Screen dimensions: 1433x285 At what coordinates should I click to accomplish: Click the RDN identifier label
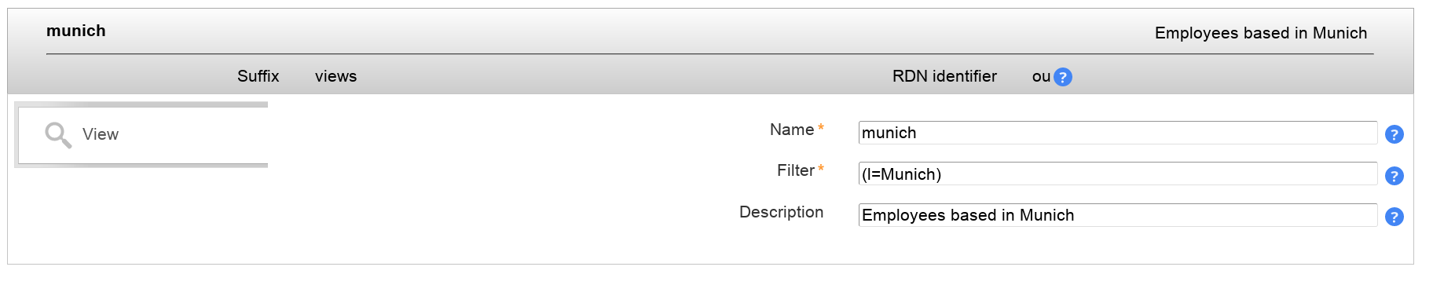[x=944, y=76]
